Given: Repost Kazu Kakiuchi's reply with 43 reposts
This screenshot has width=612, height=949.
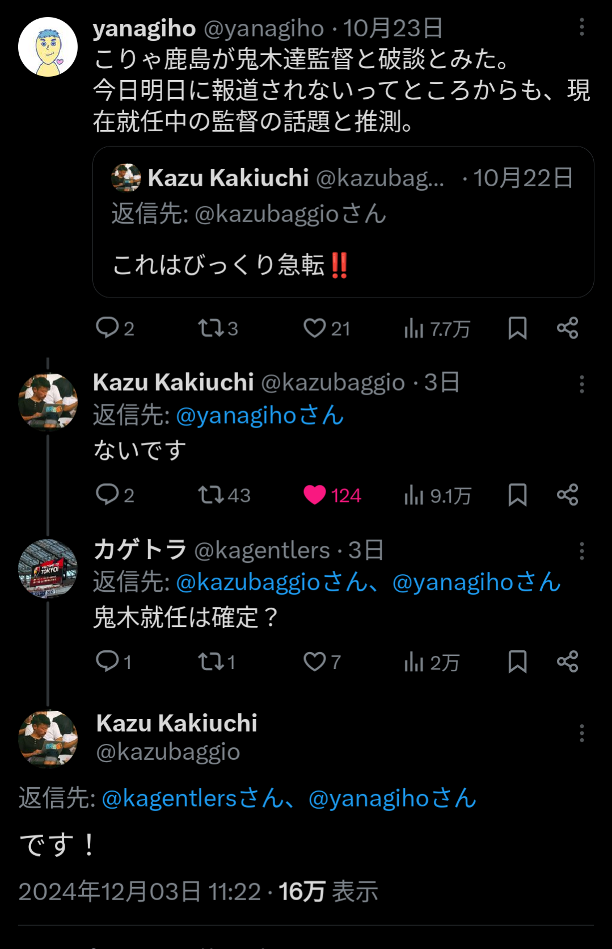Looking at the screenshot, I should click(x=210, y=495).
